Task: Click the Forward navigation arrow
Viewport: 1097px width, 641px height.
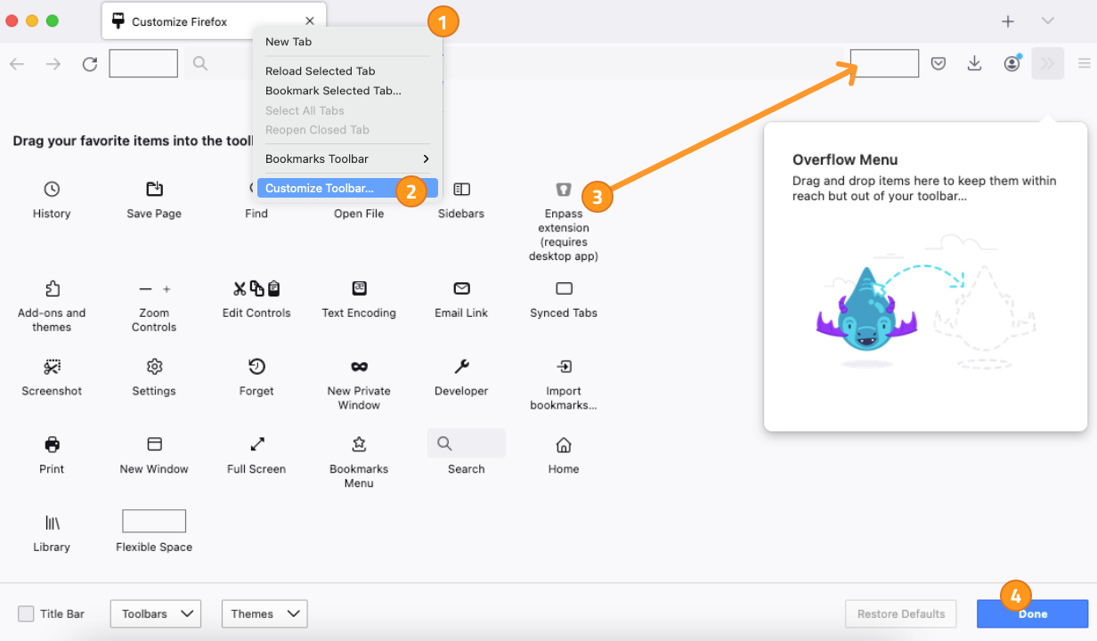Action: (53, 63)
